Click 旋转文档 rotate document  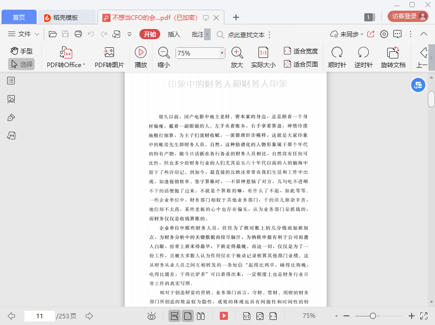click(x=393, y=57)
